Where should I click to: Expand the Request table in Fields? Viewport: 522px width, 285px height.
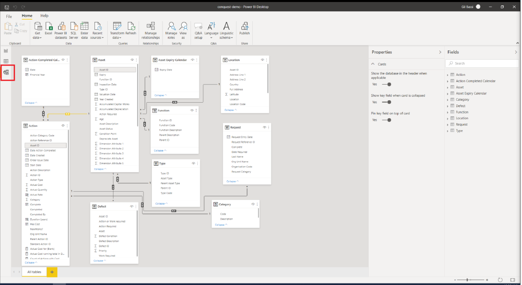tap(448, 125)
